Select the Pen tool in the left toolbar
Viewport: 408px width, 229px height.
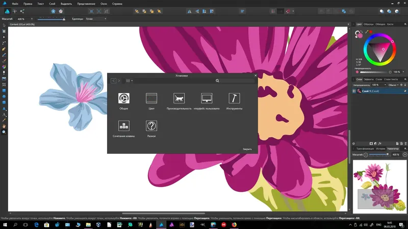pyautogui.click(x=4, y=49)
